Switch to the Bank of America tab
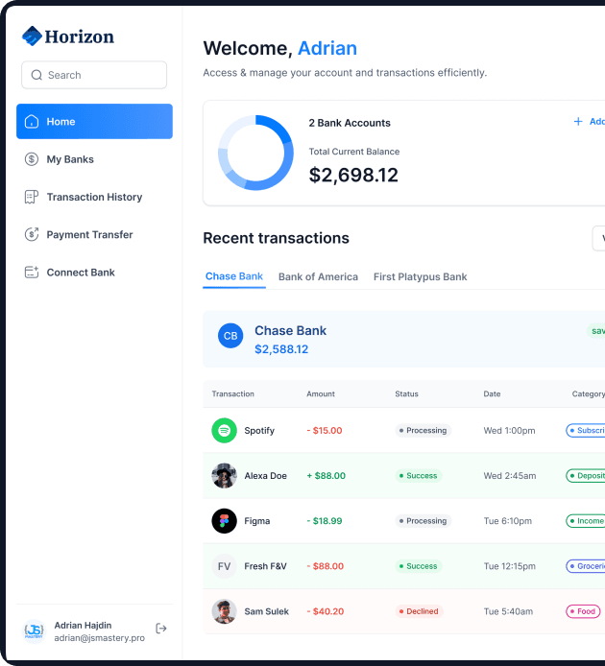 tap(318, 276)
